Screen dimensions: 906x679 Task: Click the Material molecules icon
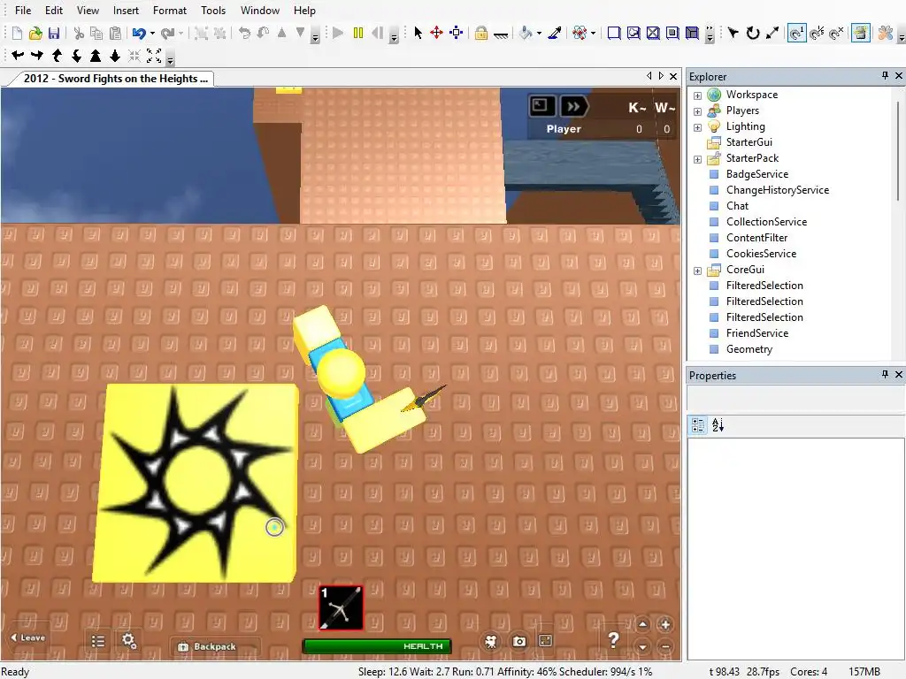(579, 33)
